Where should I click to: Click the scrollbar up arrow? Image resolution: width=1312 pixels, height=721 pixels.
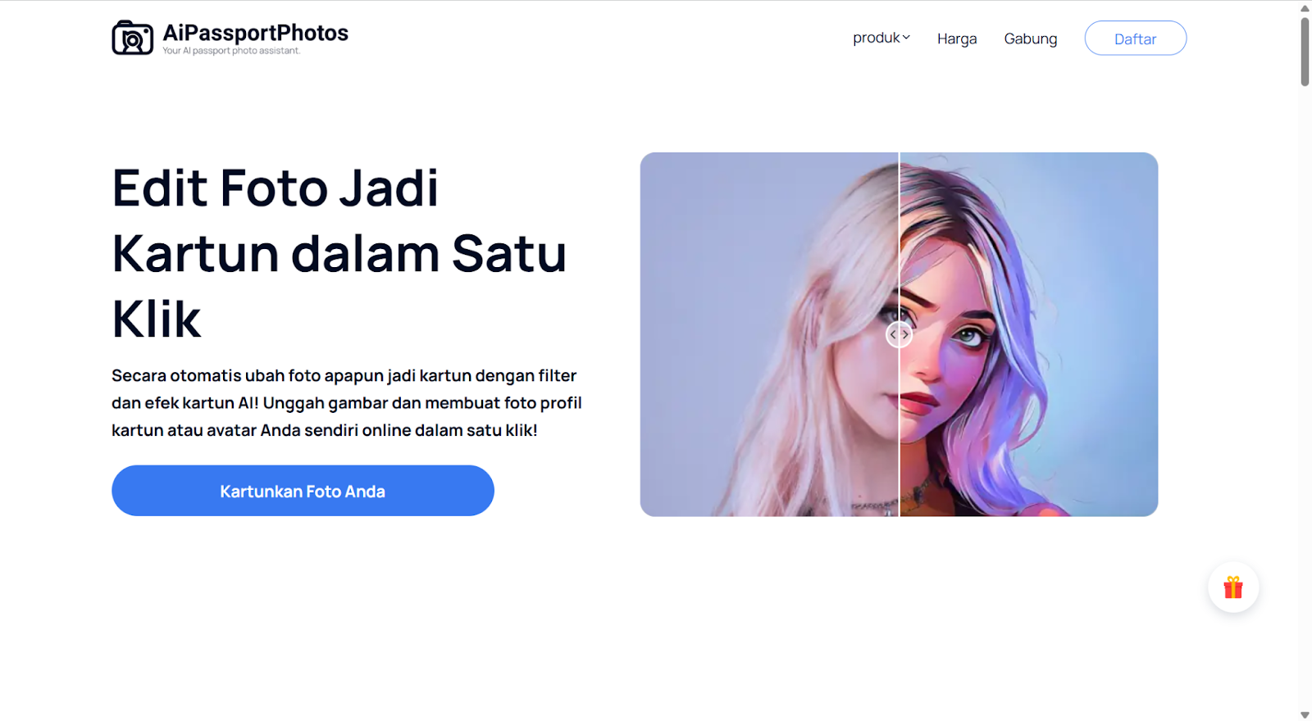click(x=1305, y=8)
